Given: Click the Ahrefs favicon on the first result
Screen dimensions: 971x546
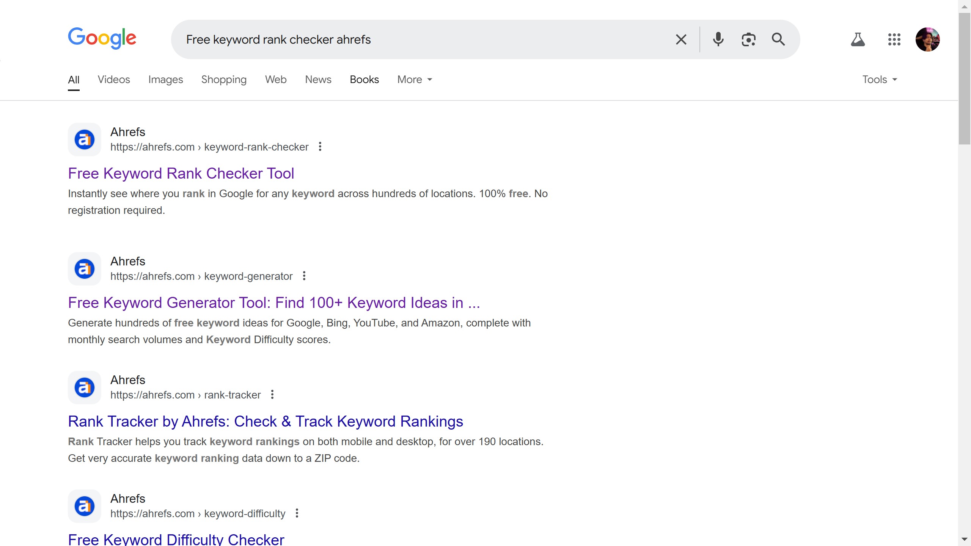Looking at the screenshot, I should pyautogui.click(x=84, y=139).
